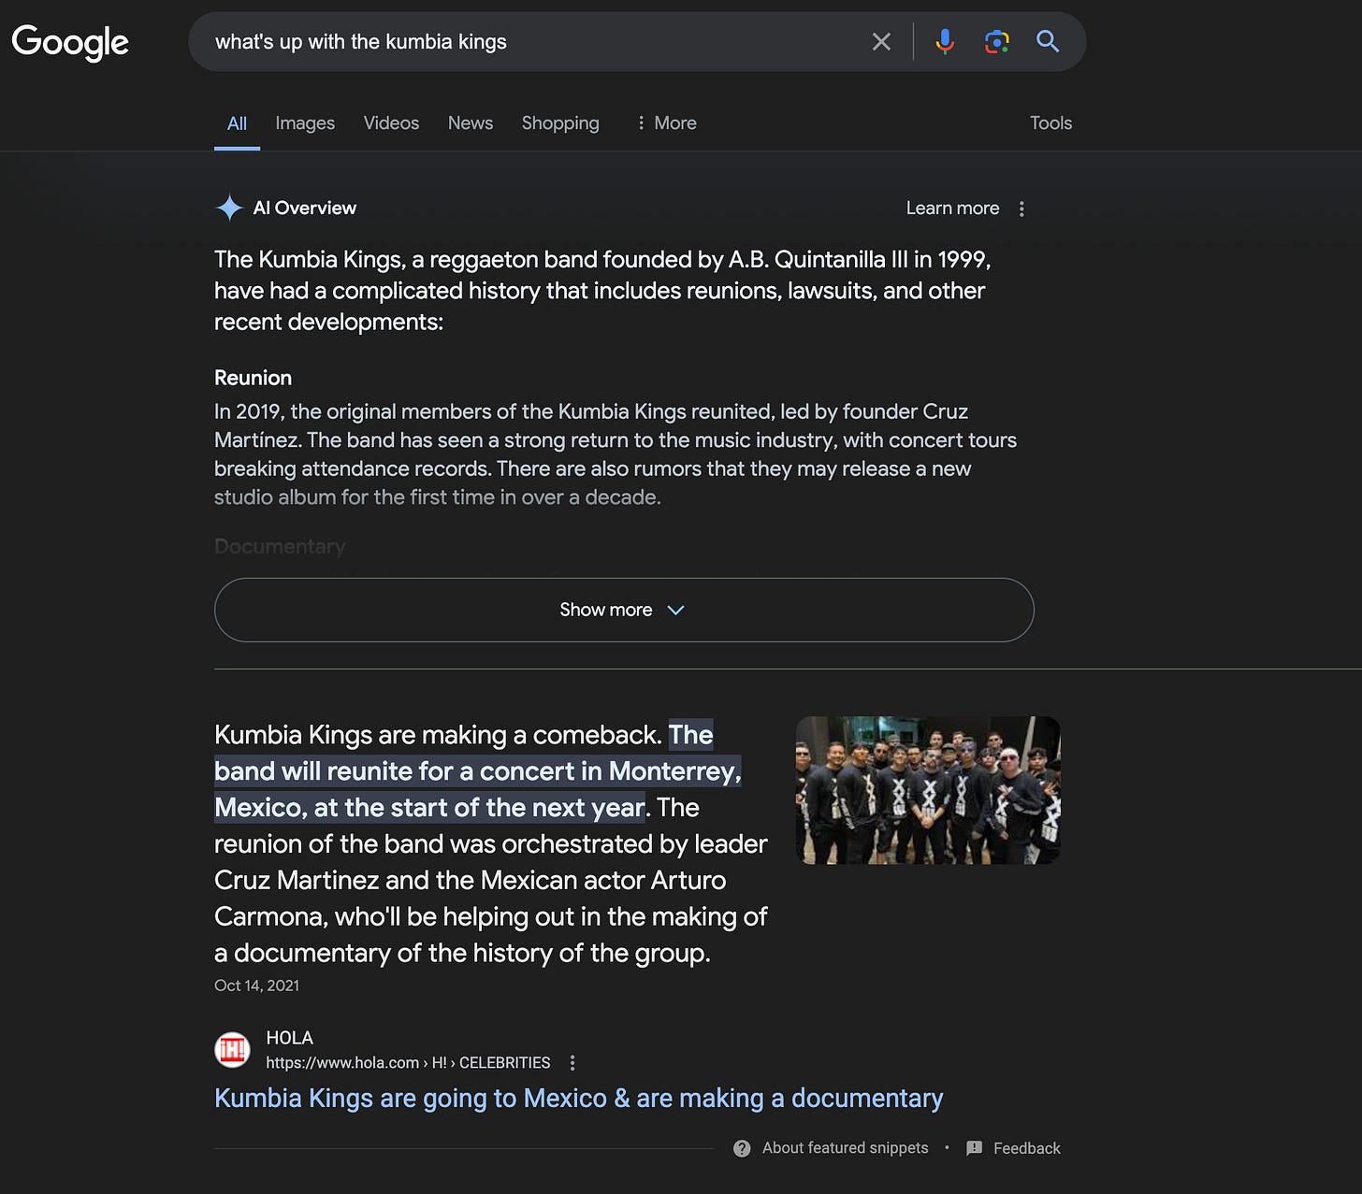Expand AI Overview with Show more
Image resolution: width=1362 pixels, height=1194 pixels.
pyautogui.click(x=624, y=610)
